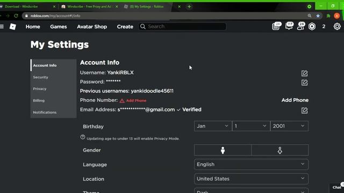Click the search magnifier icon in Roblox bar
This screenshot has height=193, width=344.
pos(143,26)
